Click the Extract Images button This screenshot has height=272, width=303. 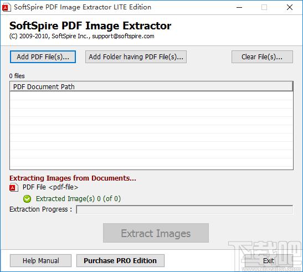tap(156, 233)
